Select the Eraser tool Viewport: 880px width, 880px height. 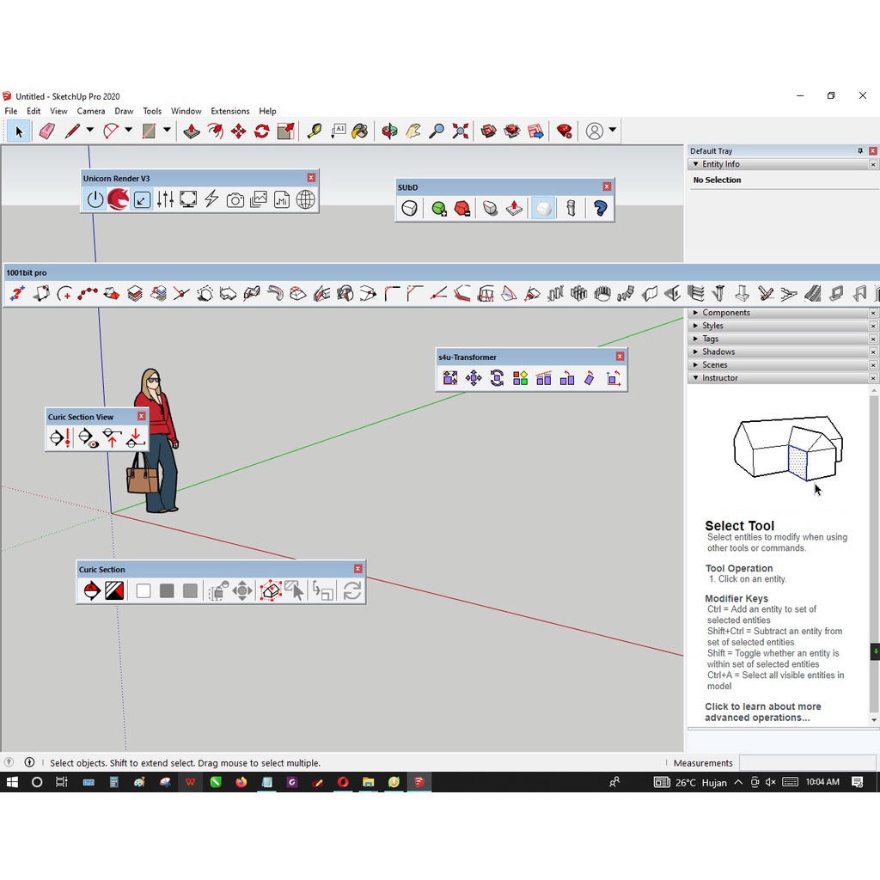(x=46, y=131)
